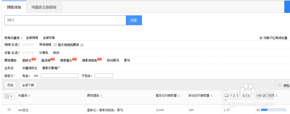Screen dimensions: 290x114
Task: Click 所有关键词 breadcrumb
Action: (x=12, y=38)
